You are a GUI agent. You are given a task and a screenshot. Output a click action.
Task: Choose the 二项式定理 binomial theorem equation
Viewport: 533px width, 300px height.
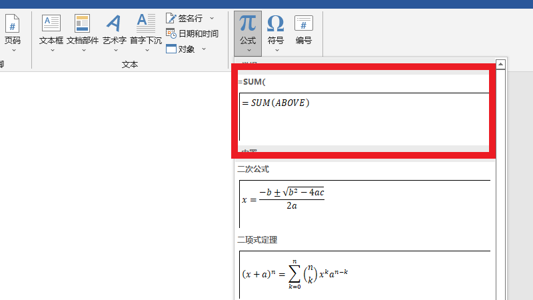pos(364,273)
